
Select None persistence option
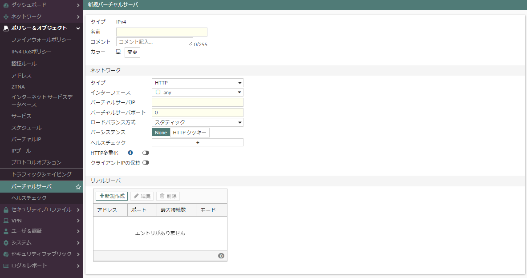click(161, 133)
